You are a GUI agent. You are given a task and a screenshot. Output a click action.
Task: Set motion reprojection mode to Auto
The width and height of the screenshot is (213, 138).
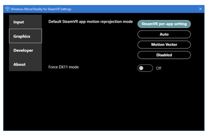pos(164,34)
